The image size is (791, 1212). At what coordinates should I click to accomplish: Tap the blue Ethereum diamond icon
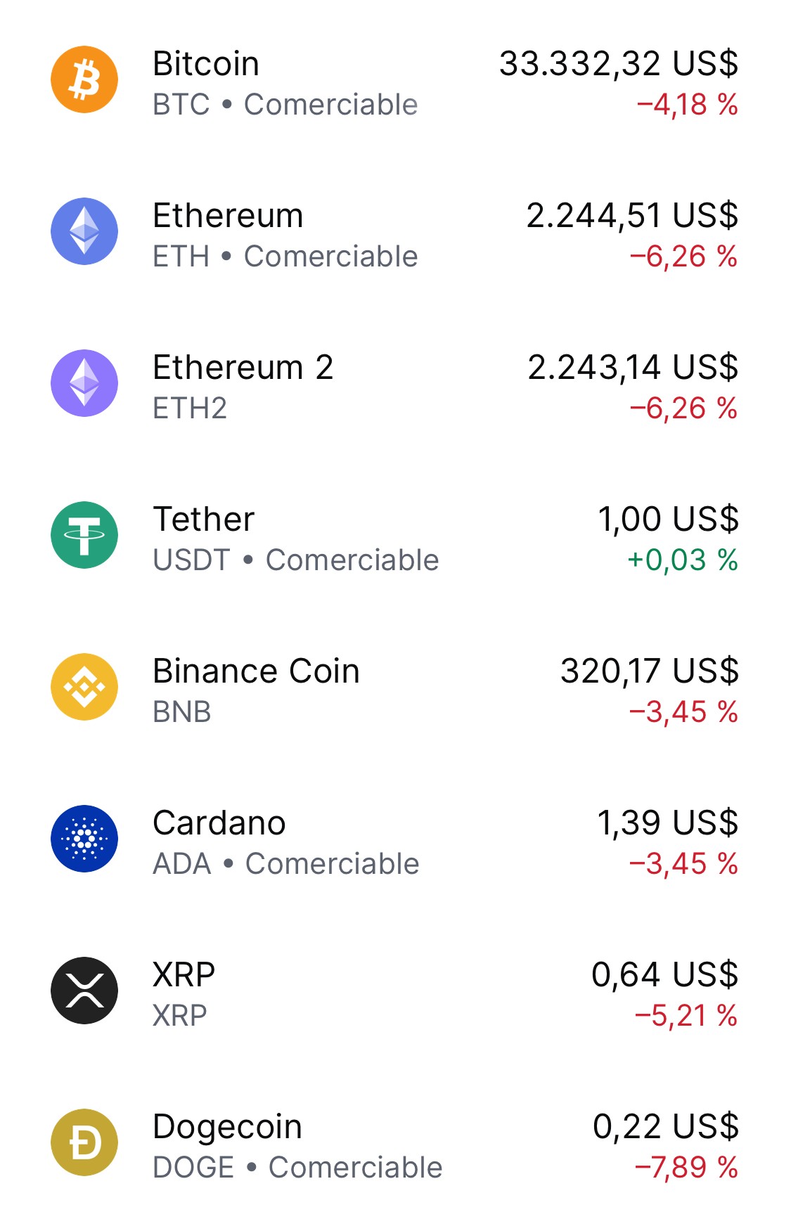click(x=84, y=231)
